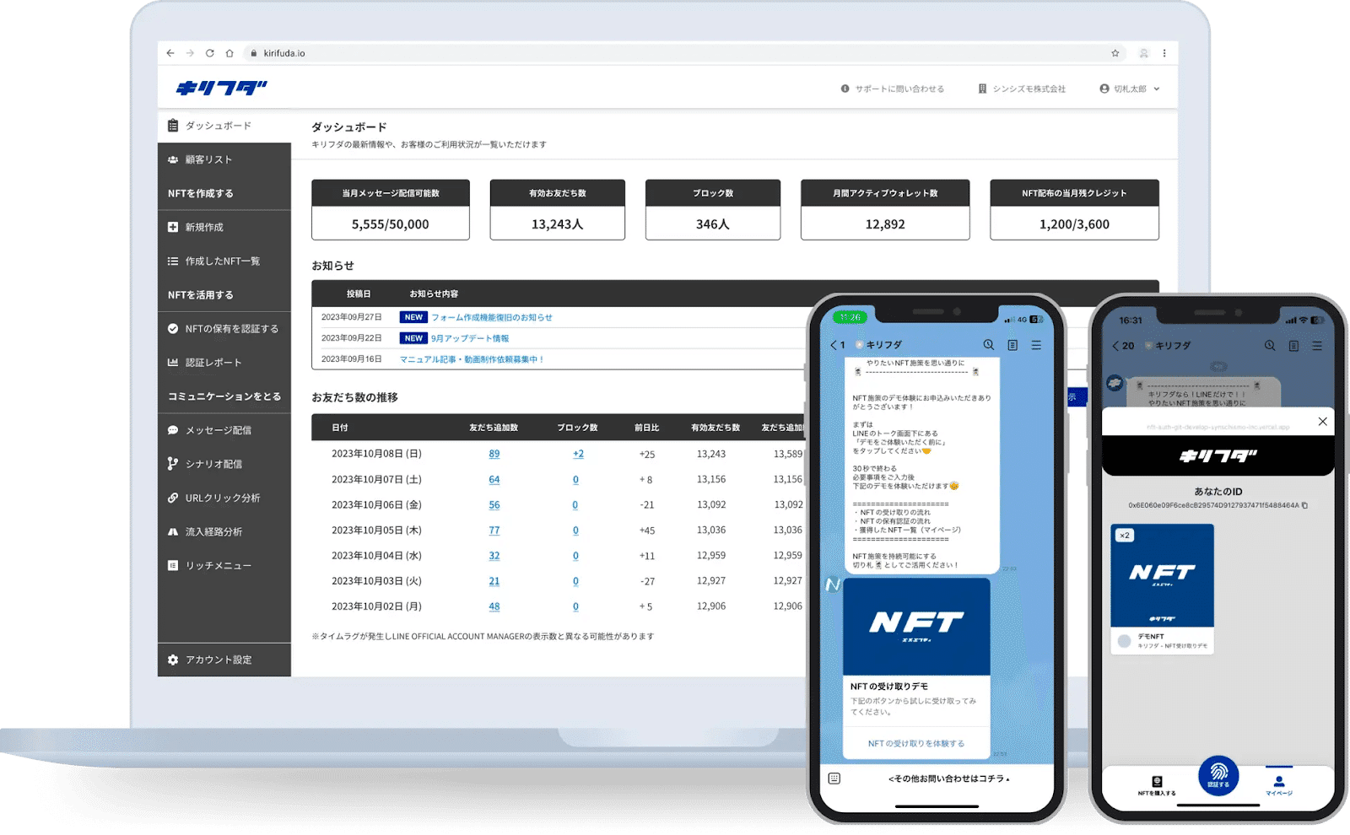This screenshot has height=835, width=1350.
Task: Click the browser home icon
Action: 229,53
